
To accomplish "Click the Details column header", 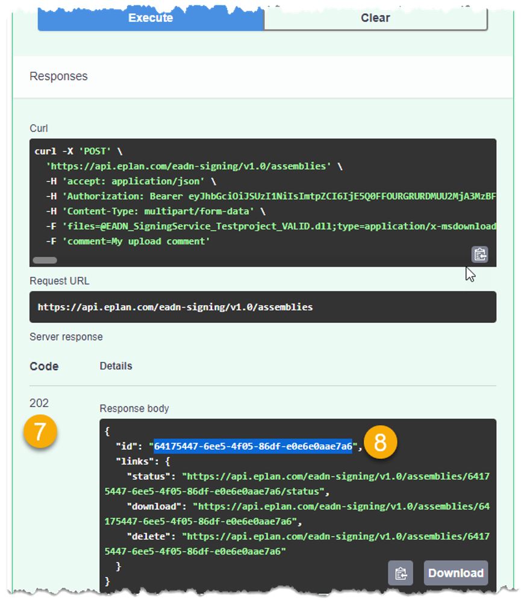I will [x=116, y=366].
